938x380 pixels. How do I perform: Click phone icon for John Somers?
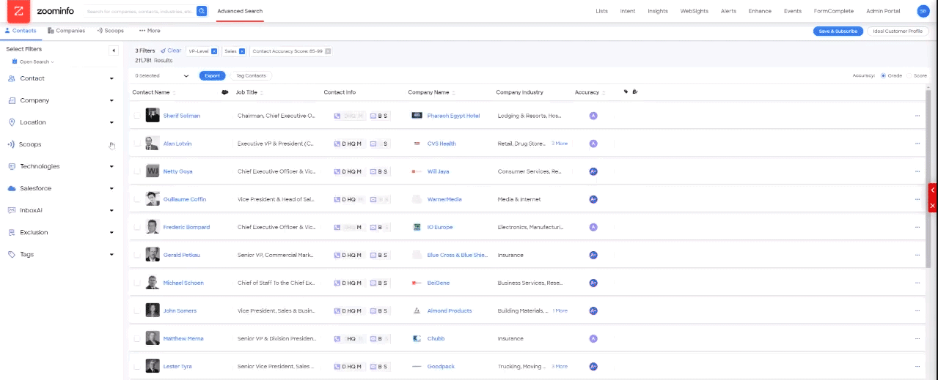click(x=337, y=310)
